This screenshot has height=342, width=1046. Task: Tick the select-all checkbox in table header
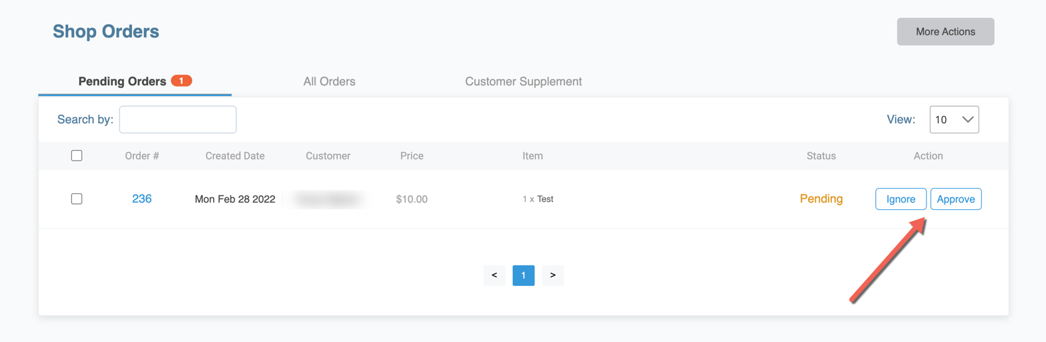tap(77, 156)
